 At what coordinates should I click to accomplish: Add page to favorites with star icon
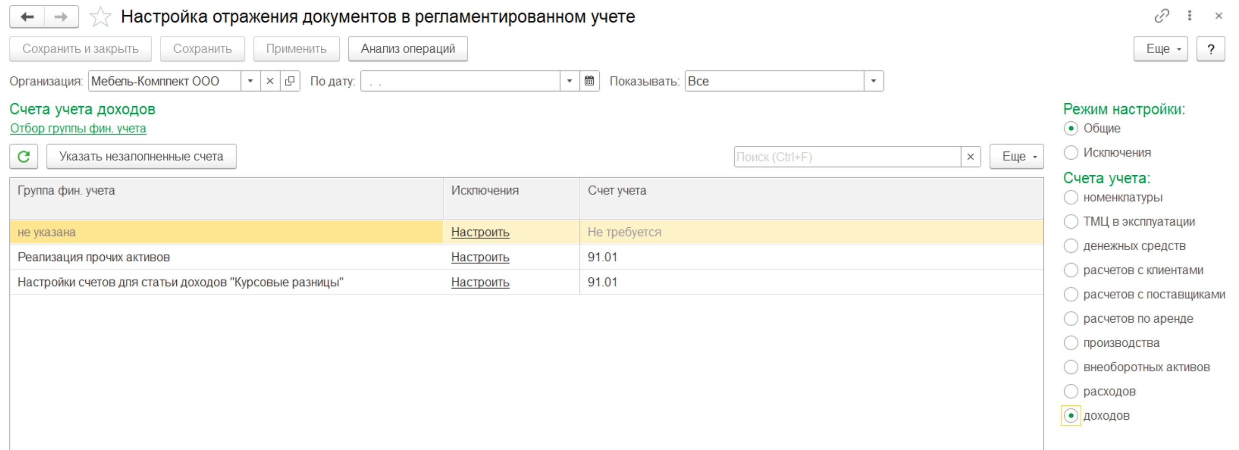click(x=100, y=17)
